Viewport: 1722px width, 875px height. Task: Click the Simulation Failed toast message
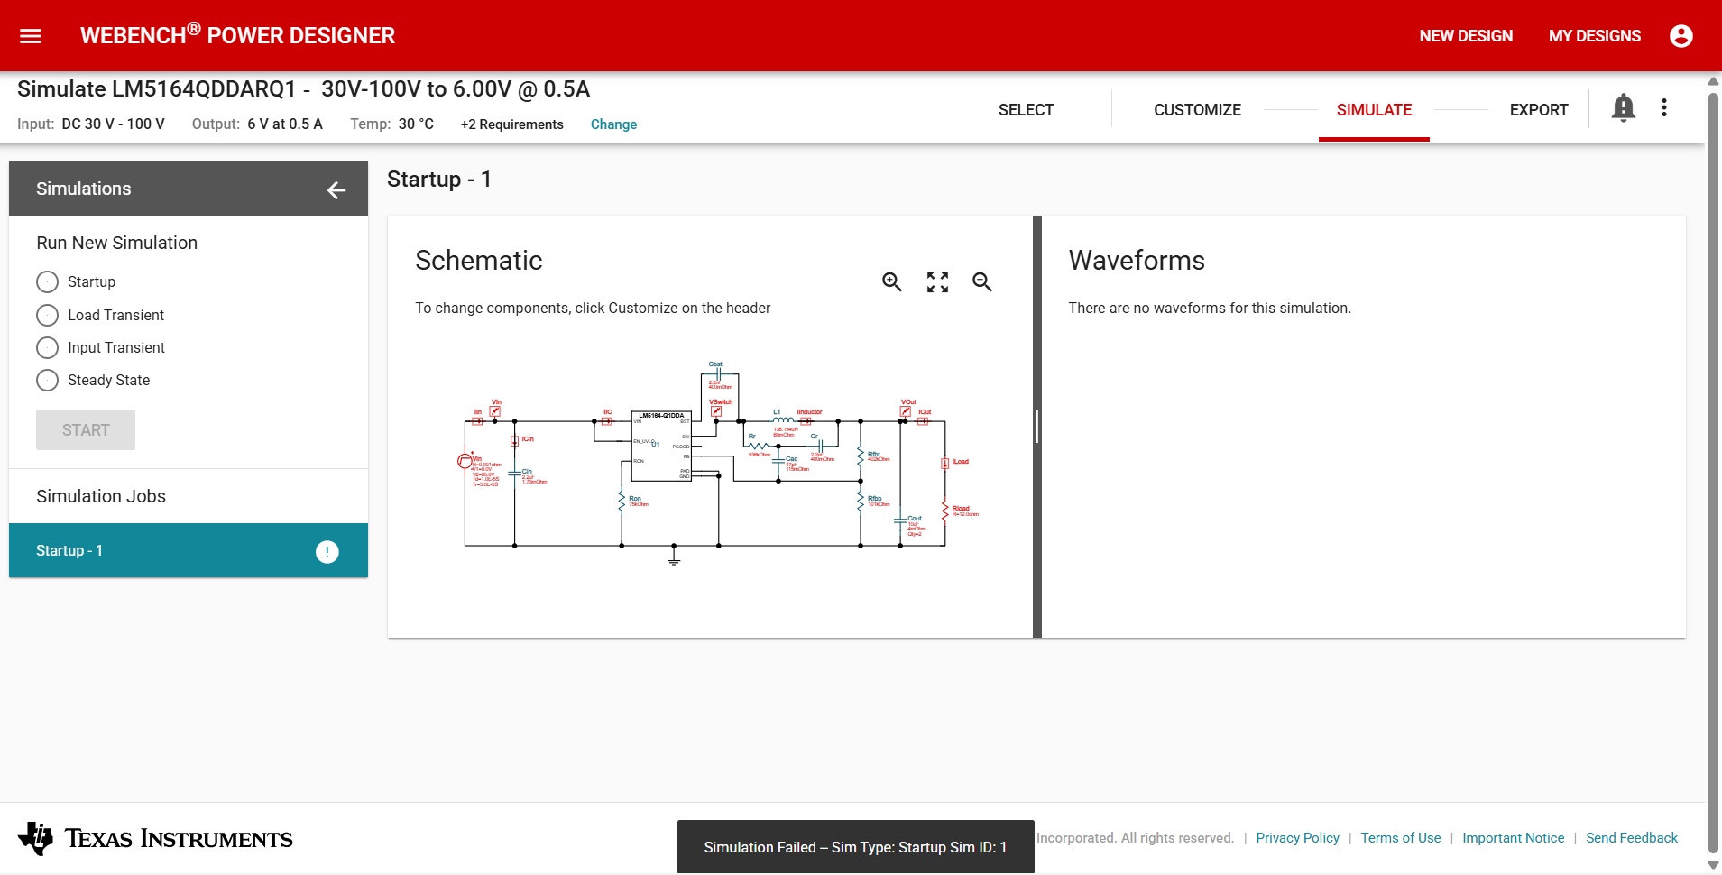855,847
